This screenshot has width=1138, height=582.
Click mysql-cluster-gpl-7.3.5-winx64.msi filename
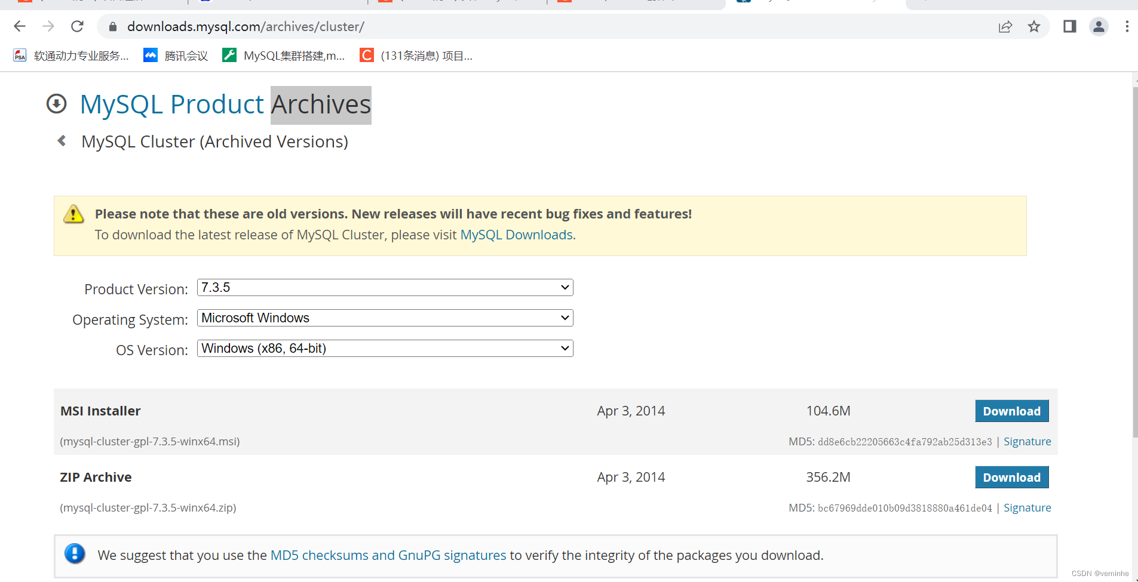pyautogui.click(x=150, y=442)
